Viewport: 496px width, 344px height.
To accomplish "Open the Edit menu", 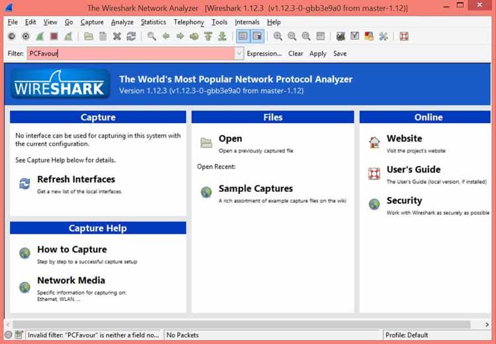I will tap(30, 22).
